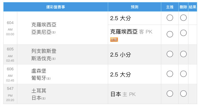Click the 預測 column header

pos(134,7)
